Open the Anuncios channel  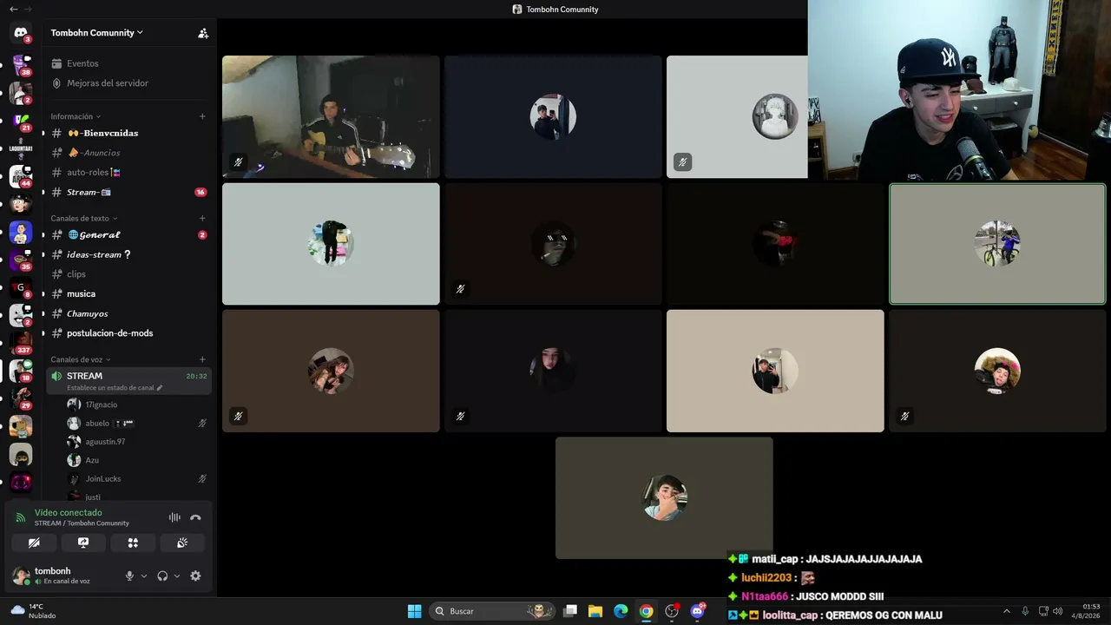pos(128,153)
